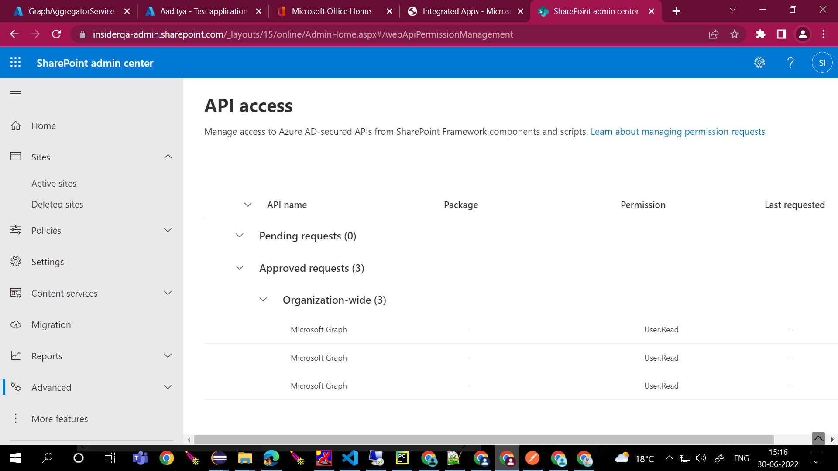
Task: Switch to the Microsoft Office Home tab
Action: [x=330, y=11]
